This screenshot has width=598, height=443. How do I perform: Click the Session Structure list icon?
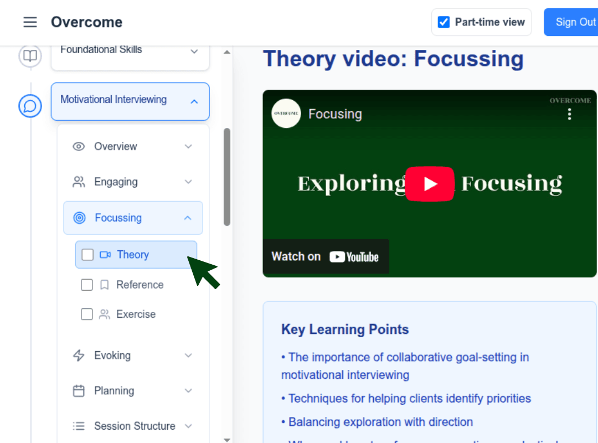pos(79,426)
